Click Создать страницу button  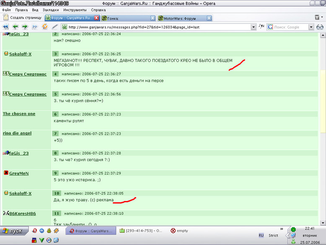pos(22,18)
